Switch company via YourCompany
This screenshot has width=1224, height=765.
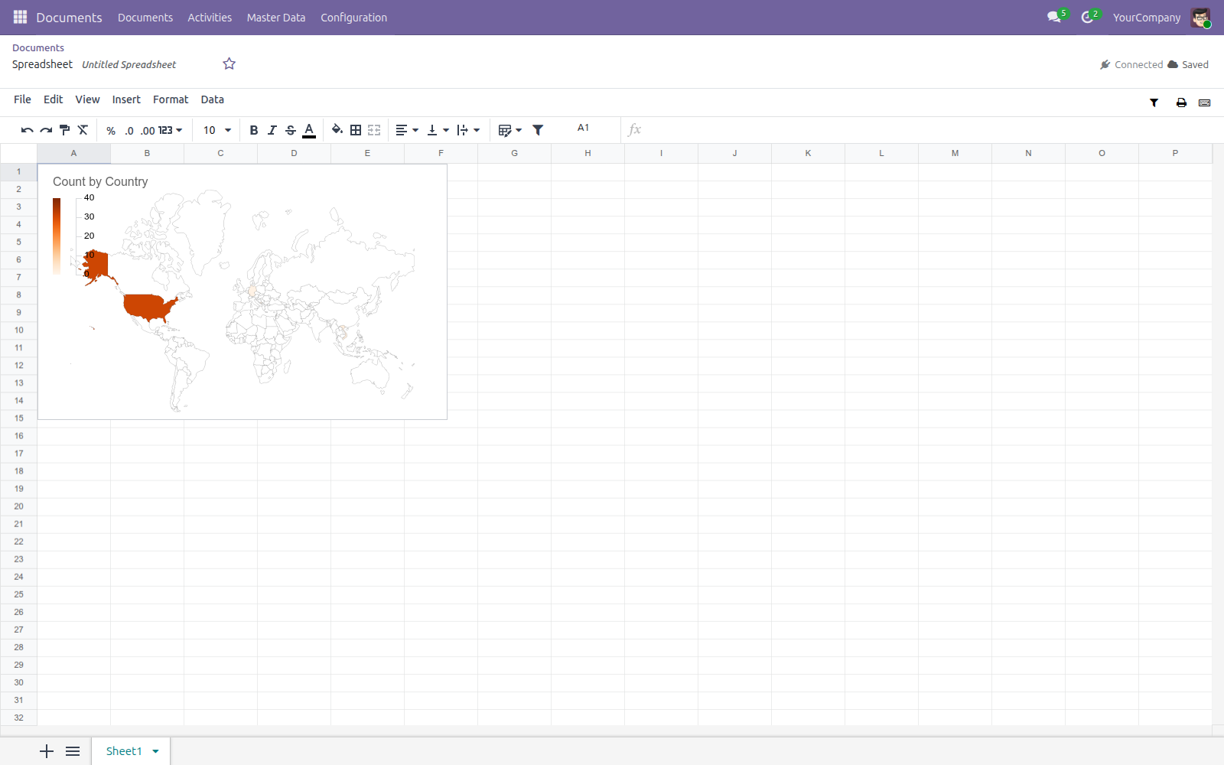click(1147, 18)
